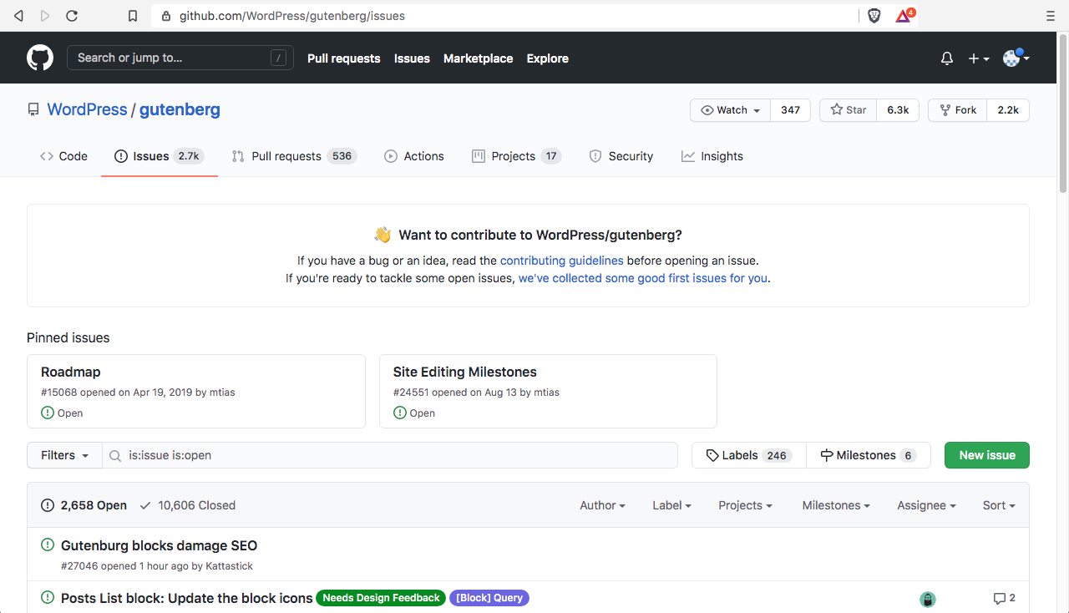Open the Sort dropdown
The image size is (1069, 613).
[998, 505]
